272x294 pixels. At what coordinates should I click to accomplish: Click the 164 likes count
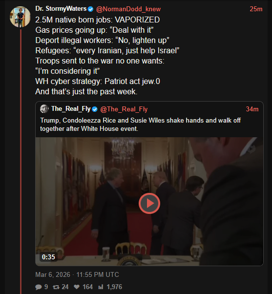(87, 287)
